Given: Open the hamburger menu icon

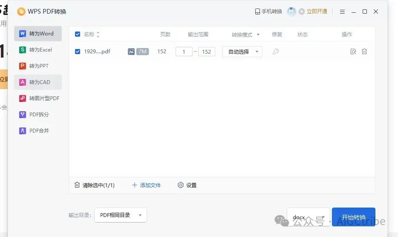Looking at the screenshot, I should tap(342, 12).
